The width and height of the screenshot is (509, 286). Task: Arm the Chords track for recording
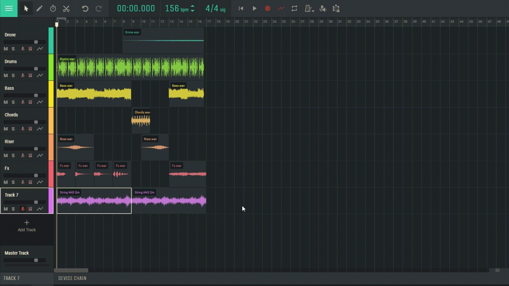coord(23,129)
